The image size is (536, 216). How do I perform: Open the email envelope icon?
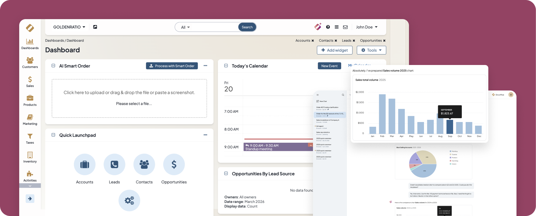click(345, 27)
